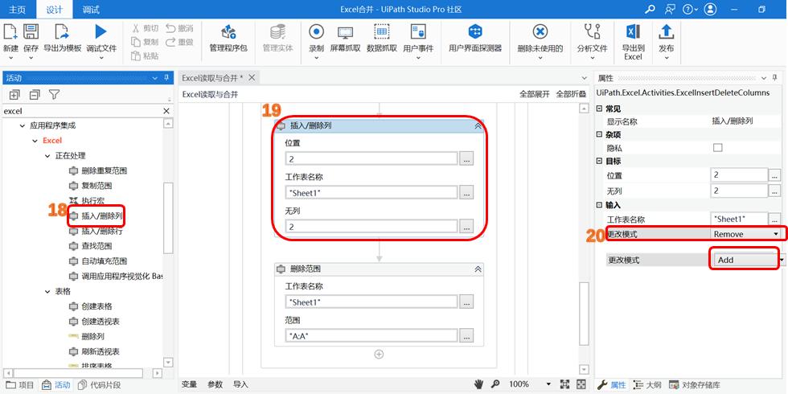The image size is (788, 394).
Task: Select the pan hand tool in the status bar
Action: 478,384
